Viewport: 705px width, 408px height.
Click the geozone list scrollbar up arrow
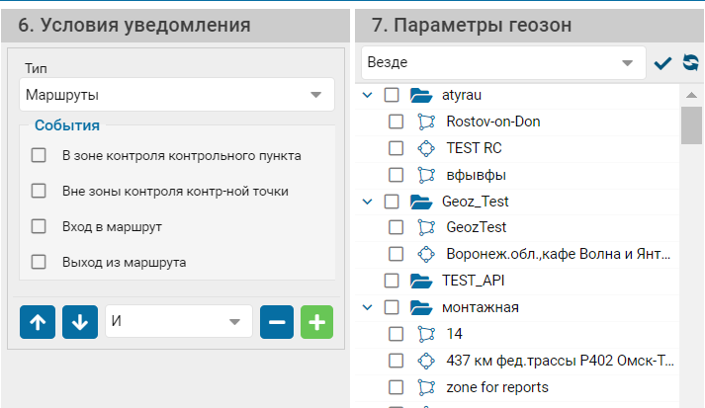coord(691,95)
